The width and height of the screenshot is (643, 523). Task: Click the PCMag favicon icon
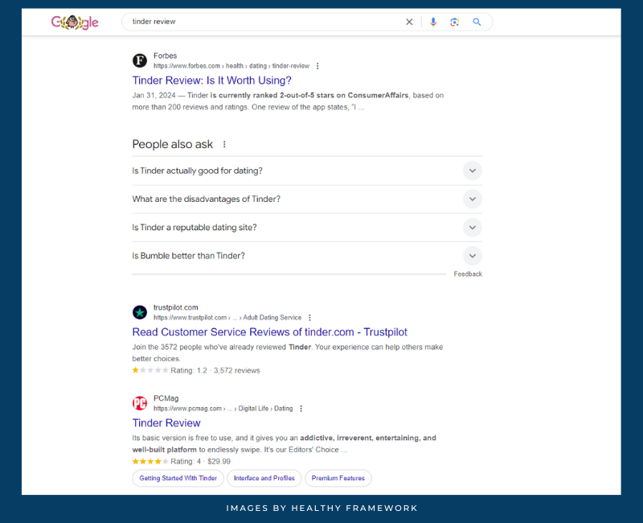click(x=140, y=403)
